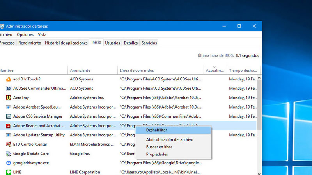This screenshot has width=312, height=175.
Task: Click the acdID InTouch2 orange icon
Action: pos(8,79)
